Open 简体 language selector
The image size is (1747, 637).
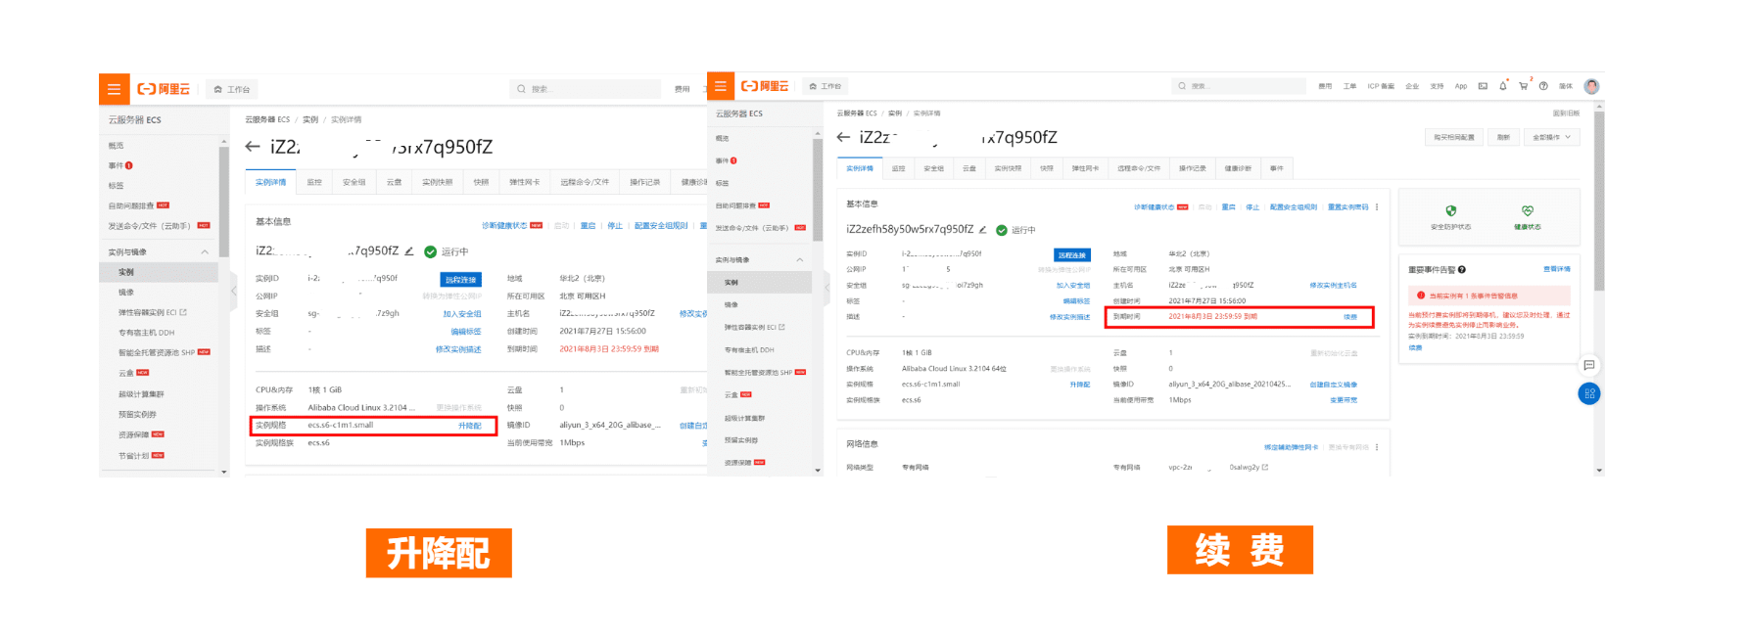point(1566,86)
